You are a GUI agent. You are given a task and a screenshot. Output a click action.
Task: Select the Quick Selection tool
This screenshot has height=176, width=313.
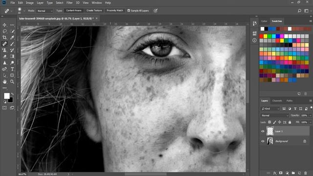[12, 31]
